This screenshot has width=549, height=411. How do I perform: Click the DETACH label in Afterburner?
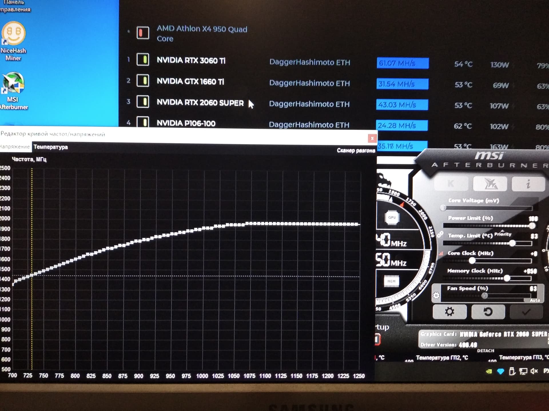coord(486,351)
